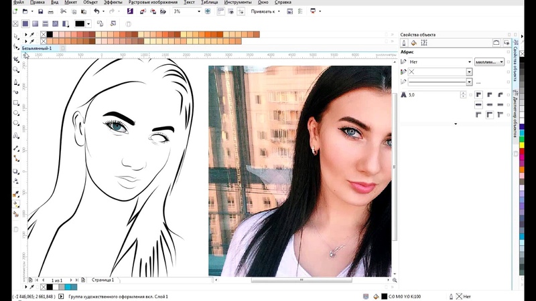This screenshot has width=536, height=301.
Task: Choose the Two-color pattern fill button
Action: [65, 24]
